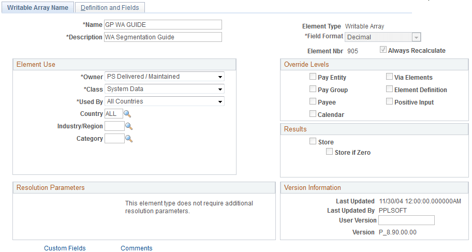Check the Store results checkbox

313,142
